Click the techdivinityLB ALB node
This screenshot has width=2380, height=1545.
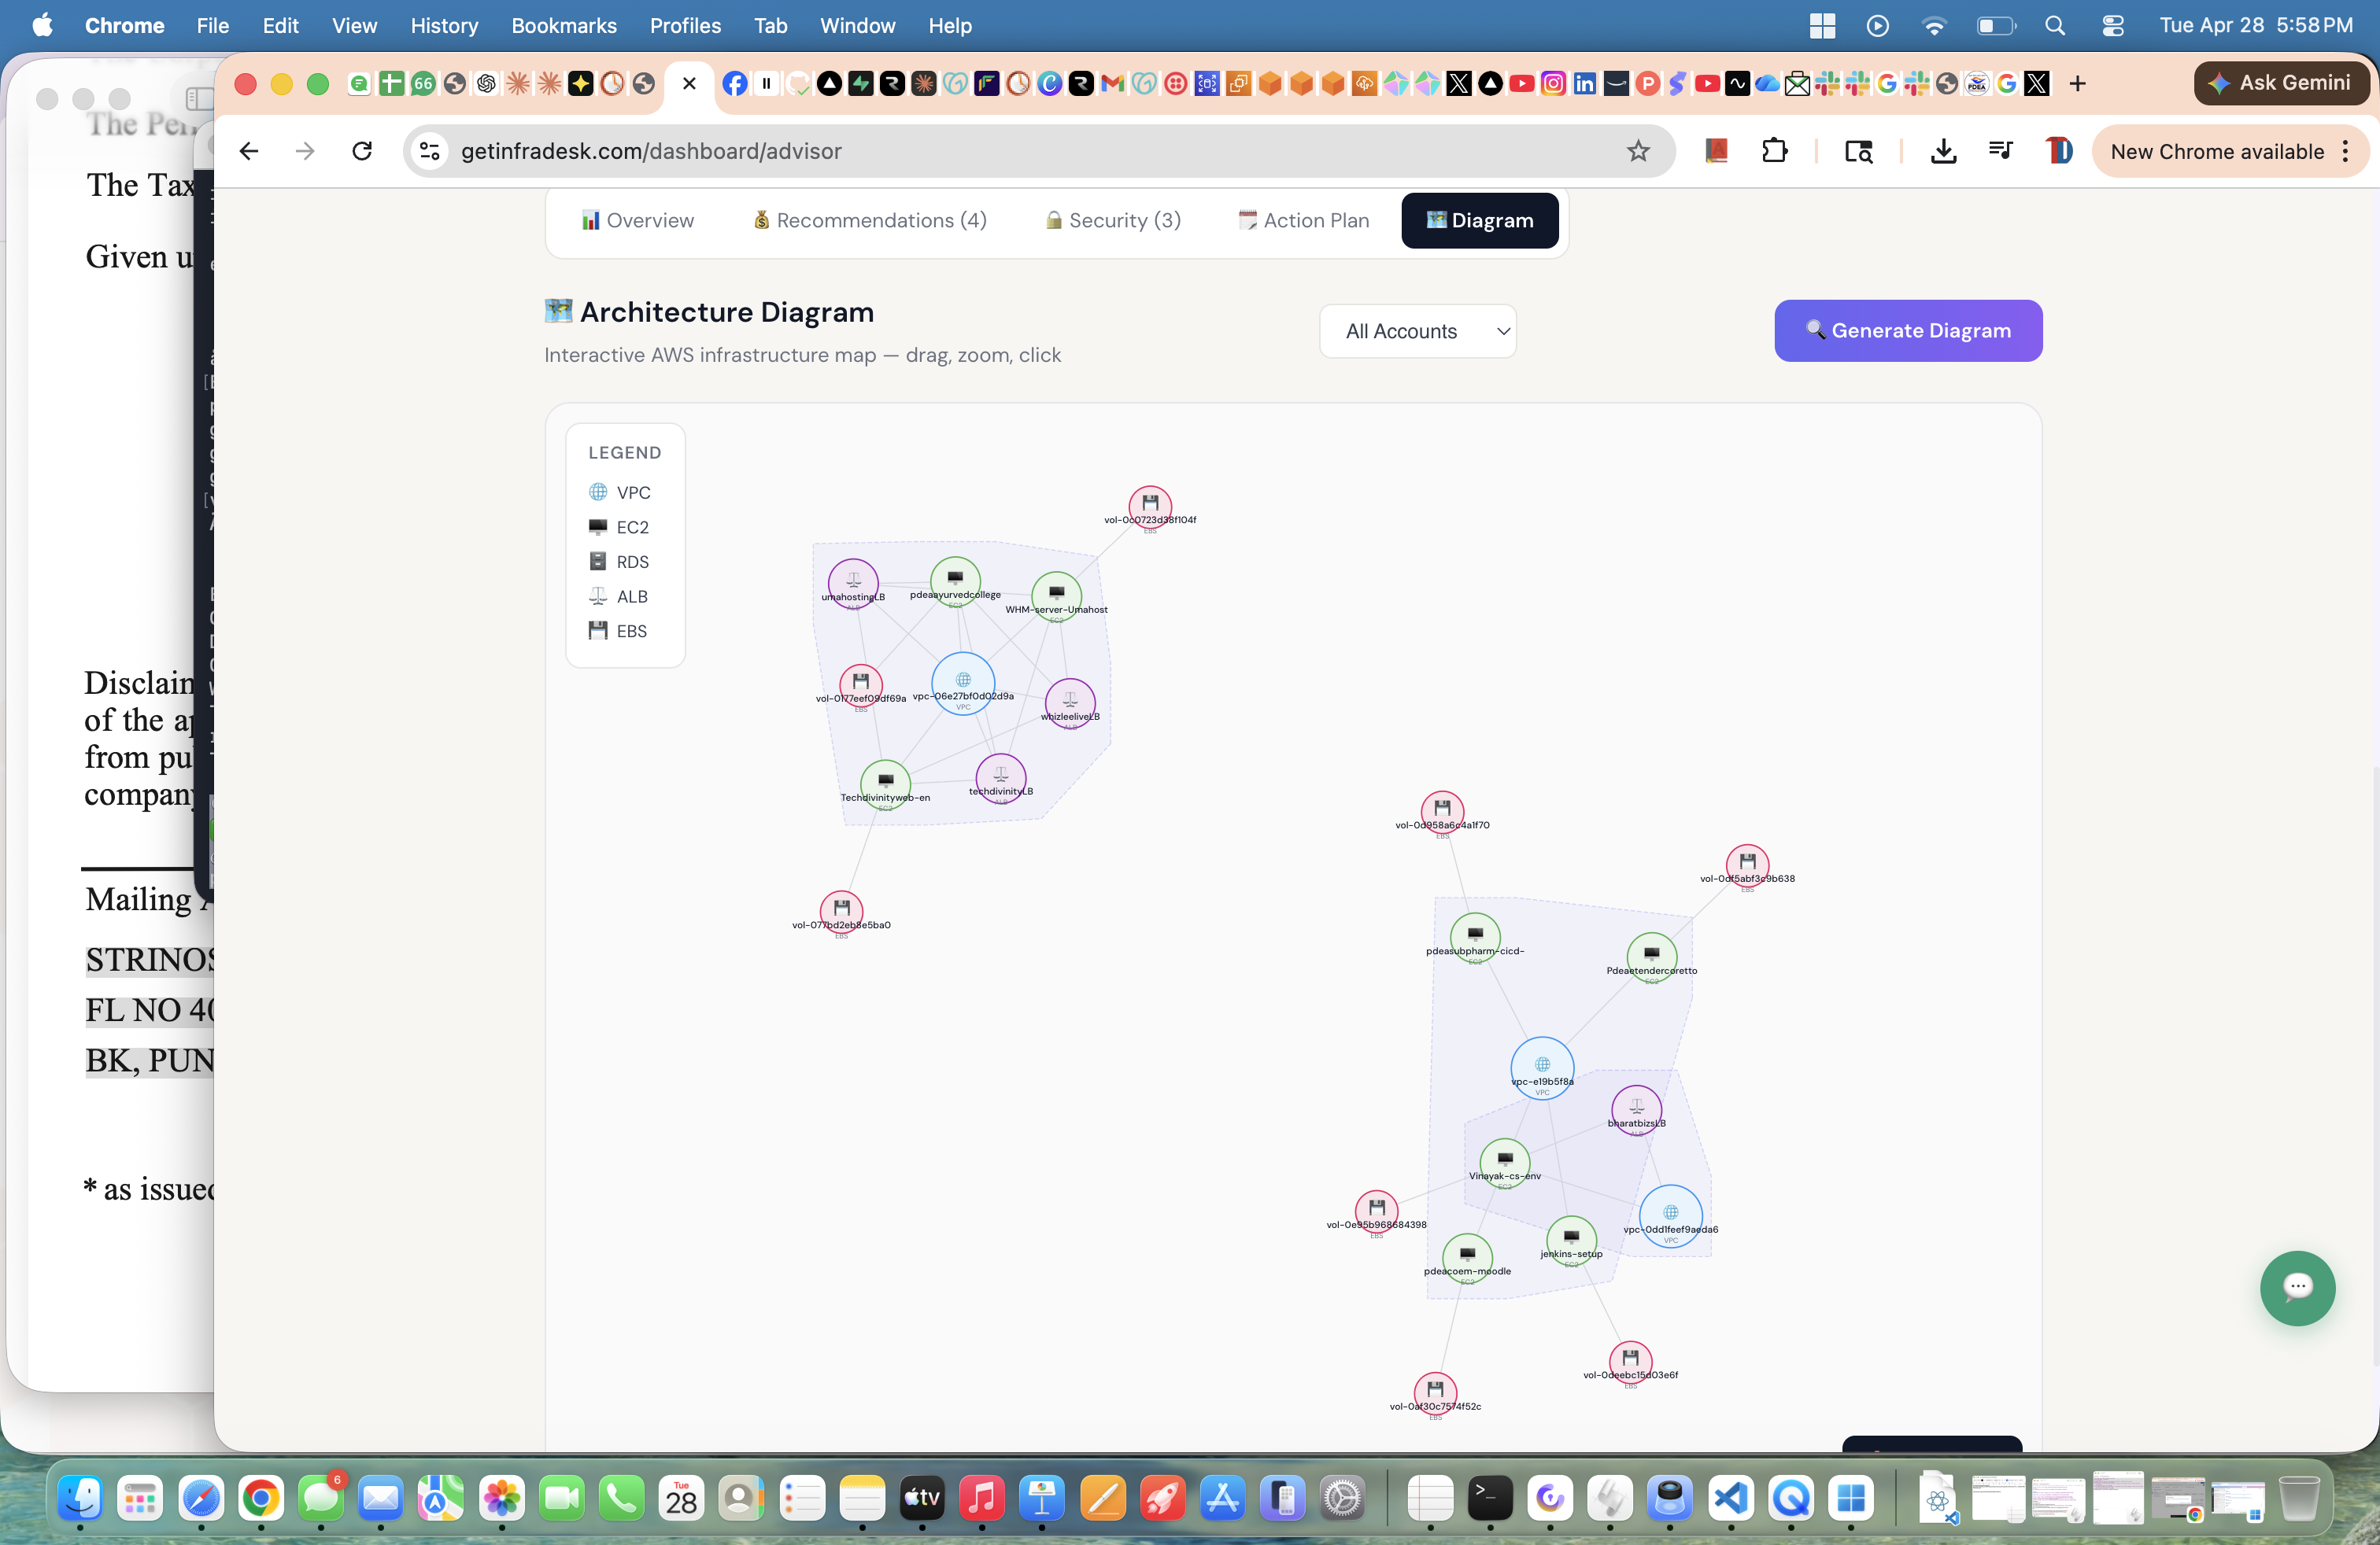point(1001,779)
